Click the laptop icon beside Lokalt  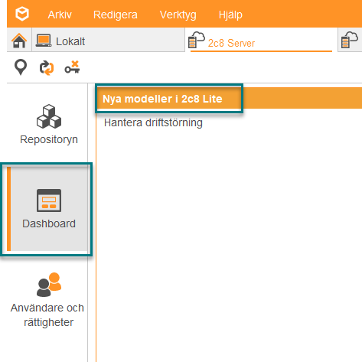click(x=44, y=41)
